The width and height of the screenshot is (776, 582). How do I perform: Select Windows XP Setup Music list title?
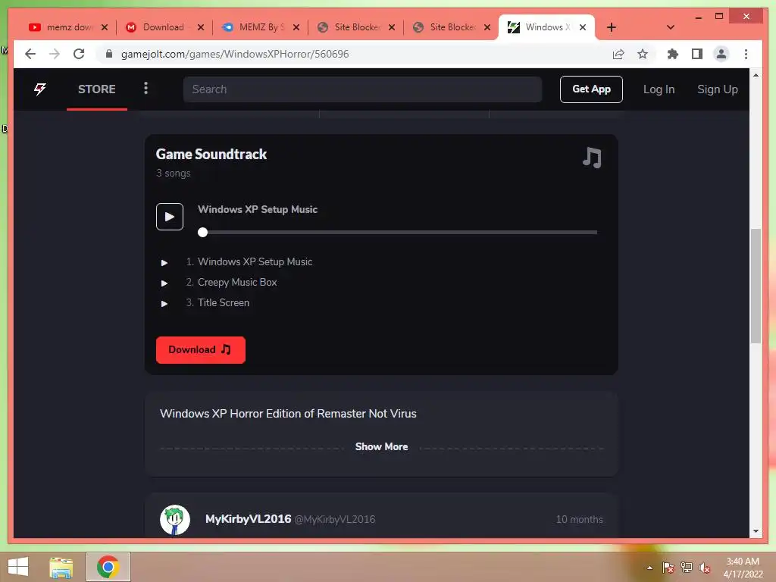coord(255,261)
